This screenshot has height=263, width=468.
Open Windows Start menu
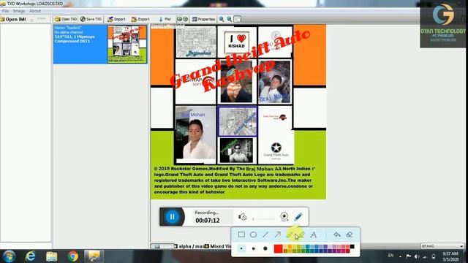(x=9, y=256)
